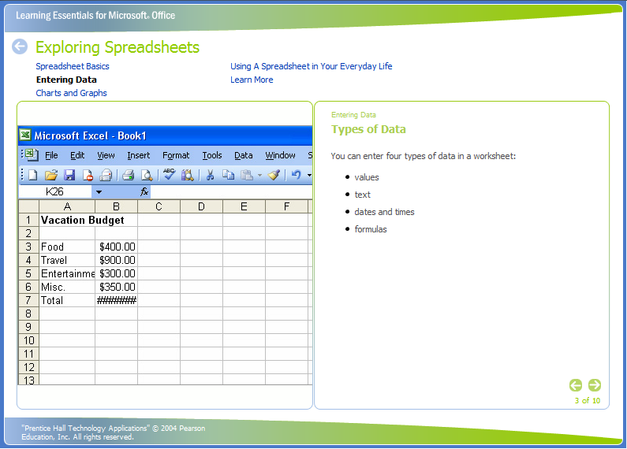This screenshot has height=449, width=627.
Task: Click the Save floppy disk icon
Action: click(69, 175)
